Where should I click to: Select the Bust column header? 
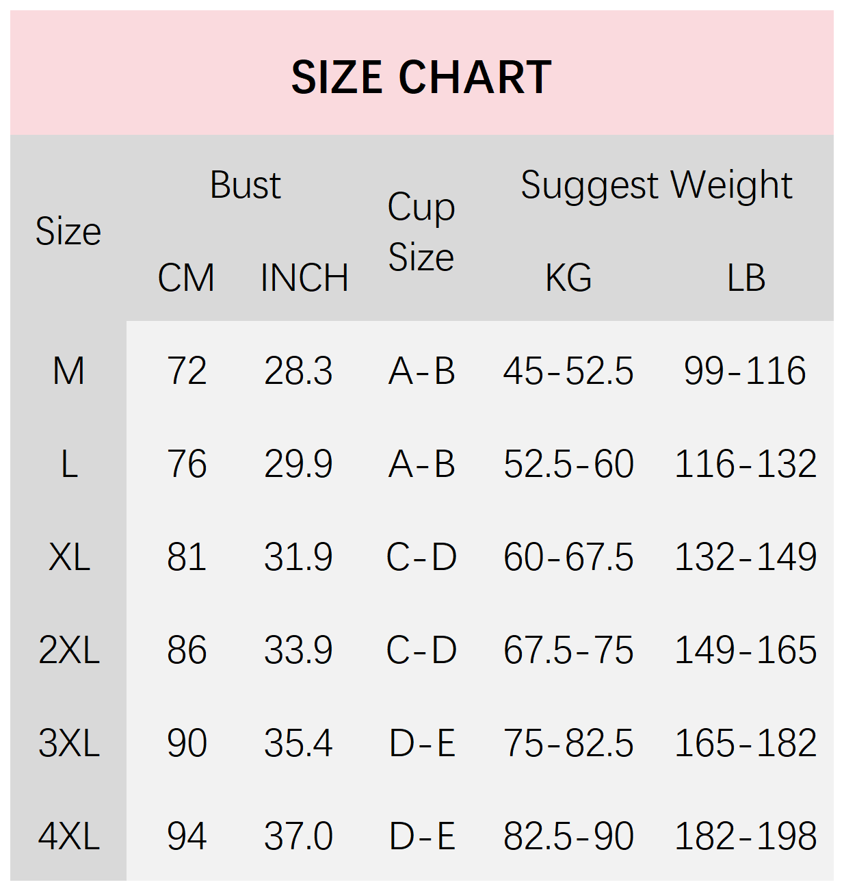point(246,185)
